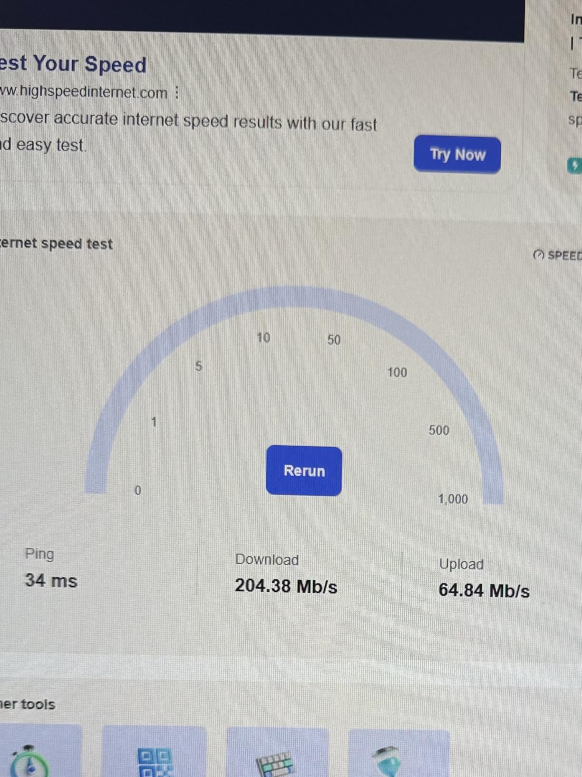The image size is (582, 777).
Task: Click the Rerun speed test button
Action: coord(304,471)
